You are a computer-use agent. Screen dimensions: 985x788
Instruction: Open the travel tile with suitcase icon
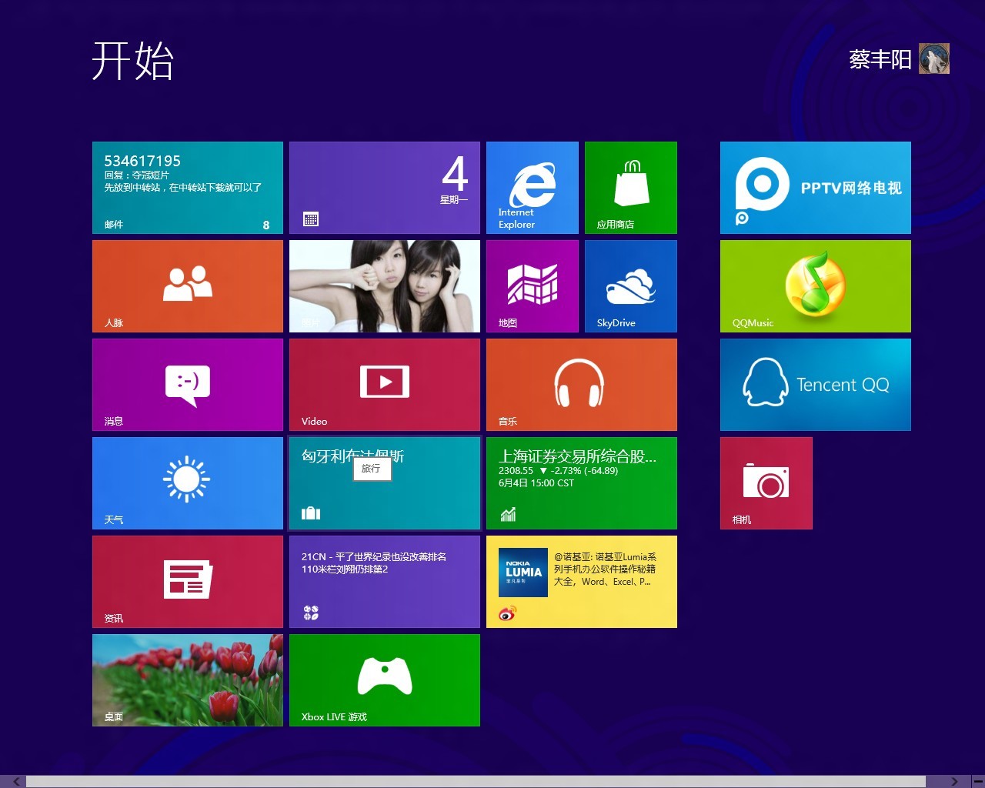(385, 483)
